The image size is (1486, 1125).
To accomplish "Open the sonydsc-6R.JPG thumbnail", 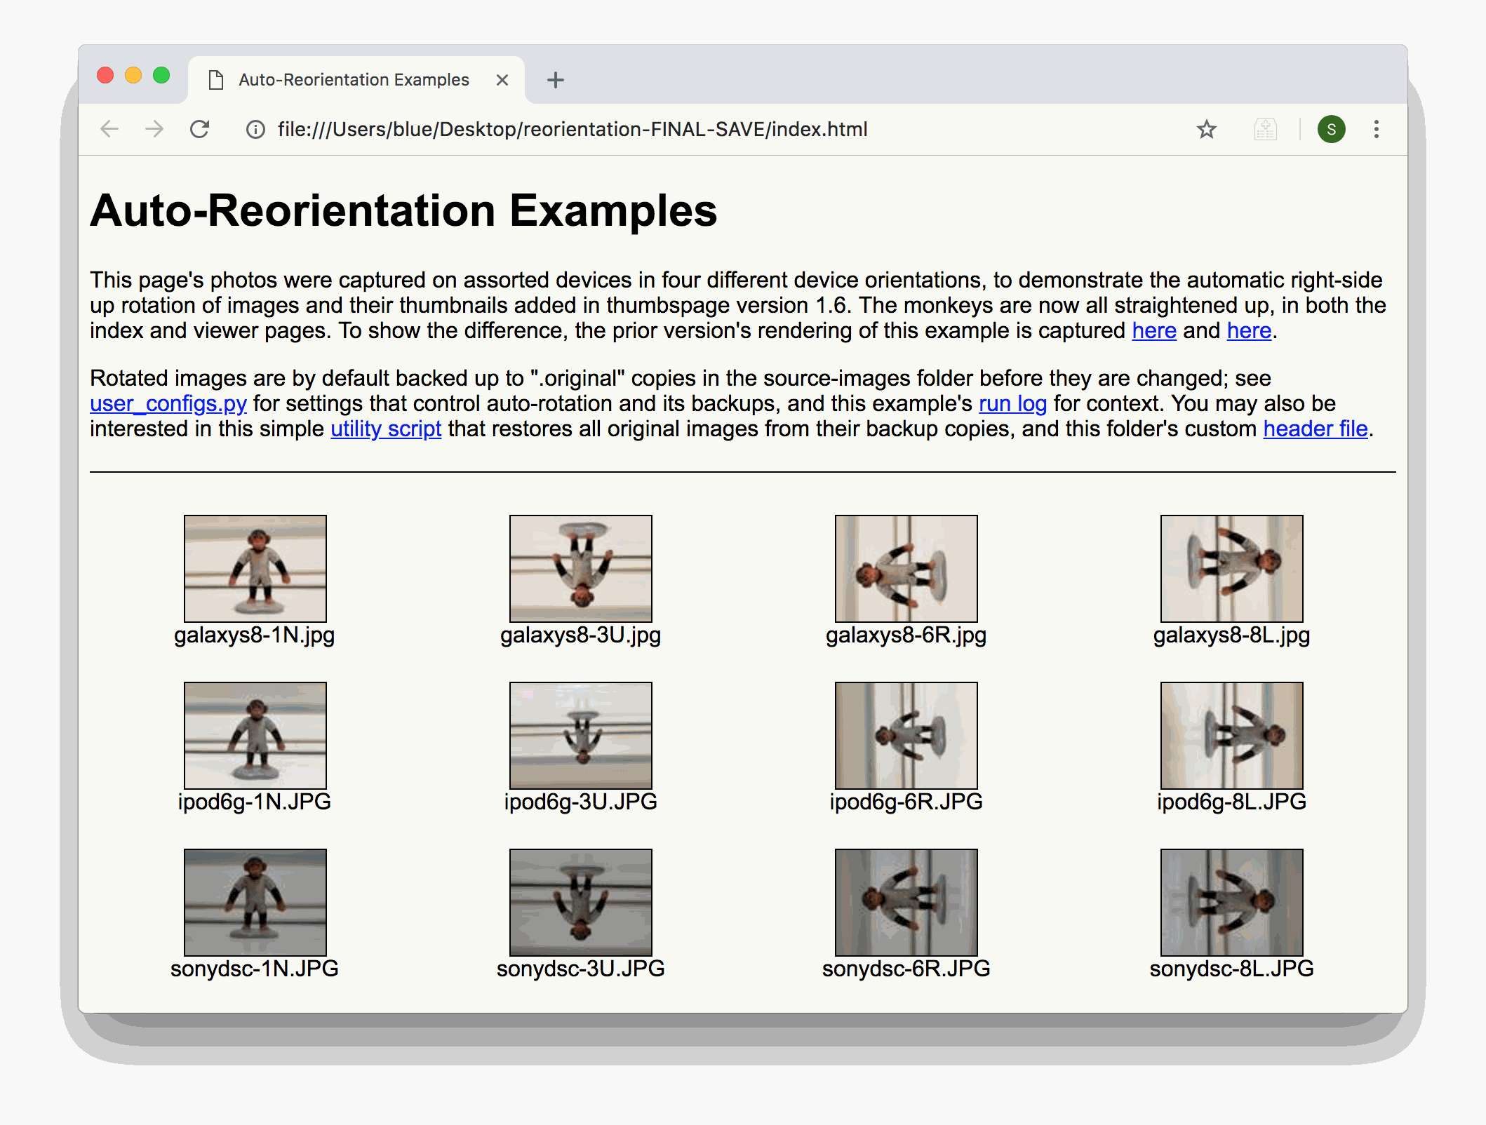I will 906,902.
